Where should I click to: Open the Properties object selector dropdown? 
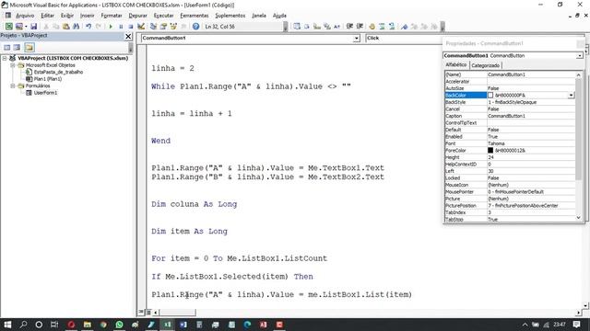[580, 55]
